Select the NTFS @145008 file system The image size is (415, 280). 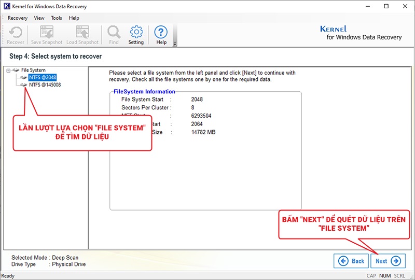pos(45,85)
